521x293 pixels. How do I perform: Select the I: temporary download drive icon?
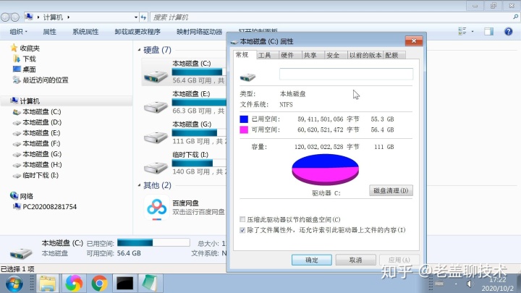(156, 168)
